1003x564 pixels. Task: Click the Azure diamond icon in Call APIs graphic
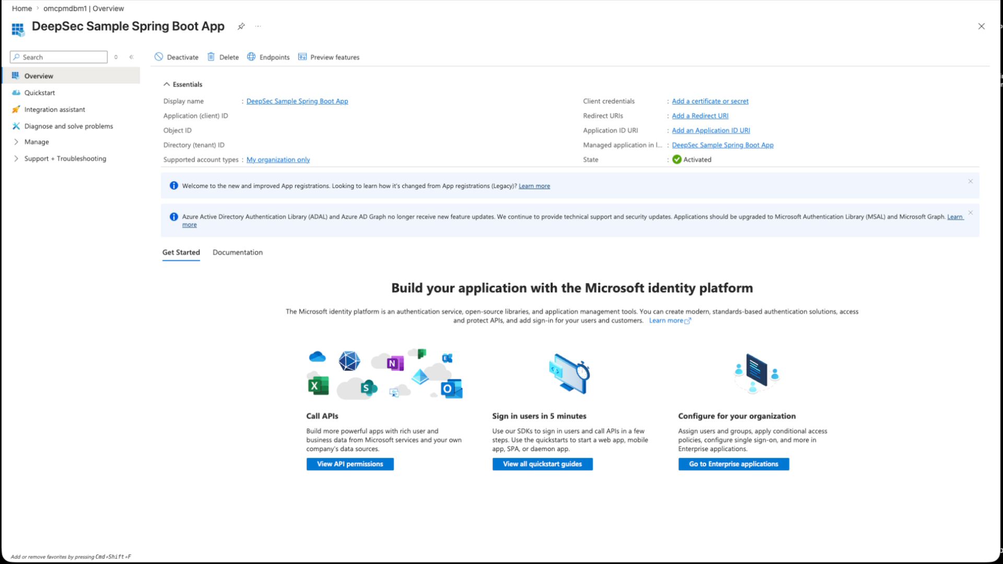point(420,377)
